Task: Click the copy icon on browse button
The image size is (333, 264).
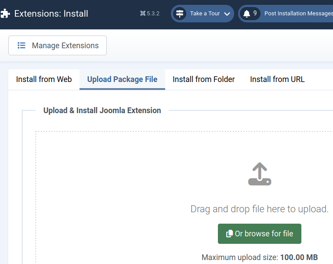Action: tap(229, 234)
